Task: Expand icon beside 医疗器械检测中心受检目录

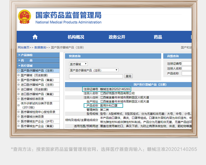Action: pyautogui.click(x=19, y=112)
